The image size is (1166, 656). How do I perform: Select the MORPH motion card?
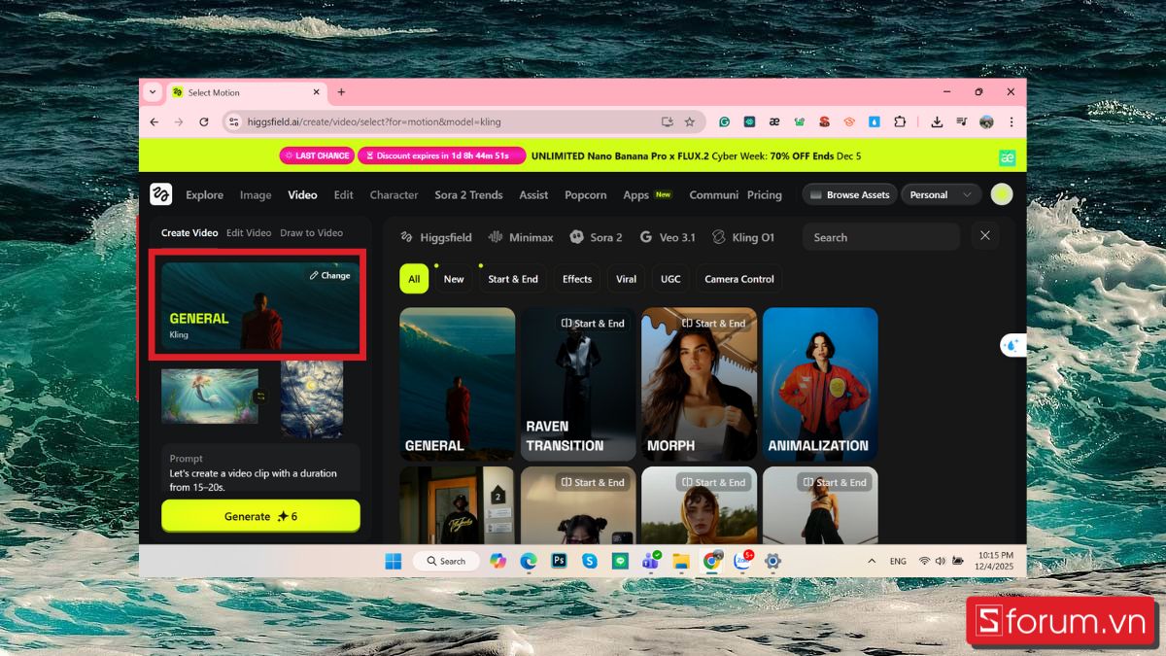click(x=699, y=384)
